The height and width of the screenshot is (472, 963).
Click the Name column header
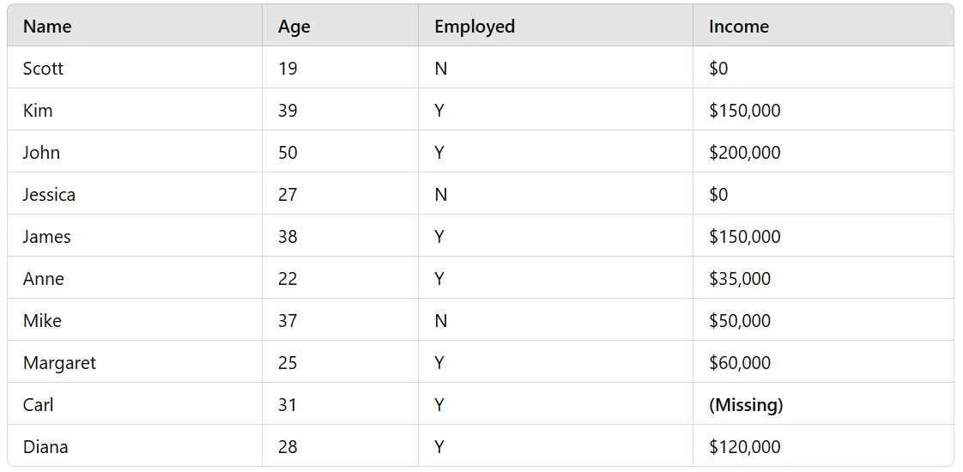point(135,27)
